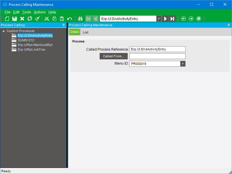Pin the Process Calling Maintenance panel

pos(228,25)
